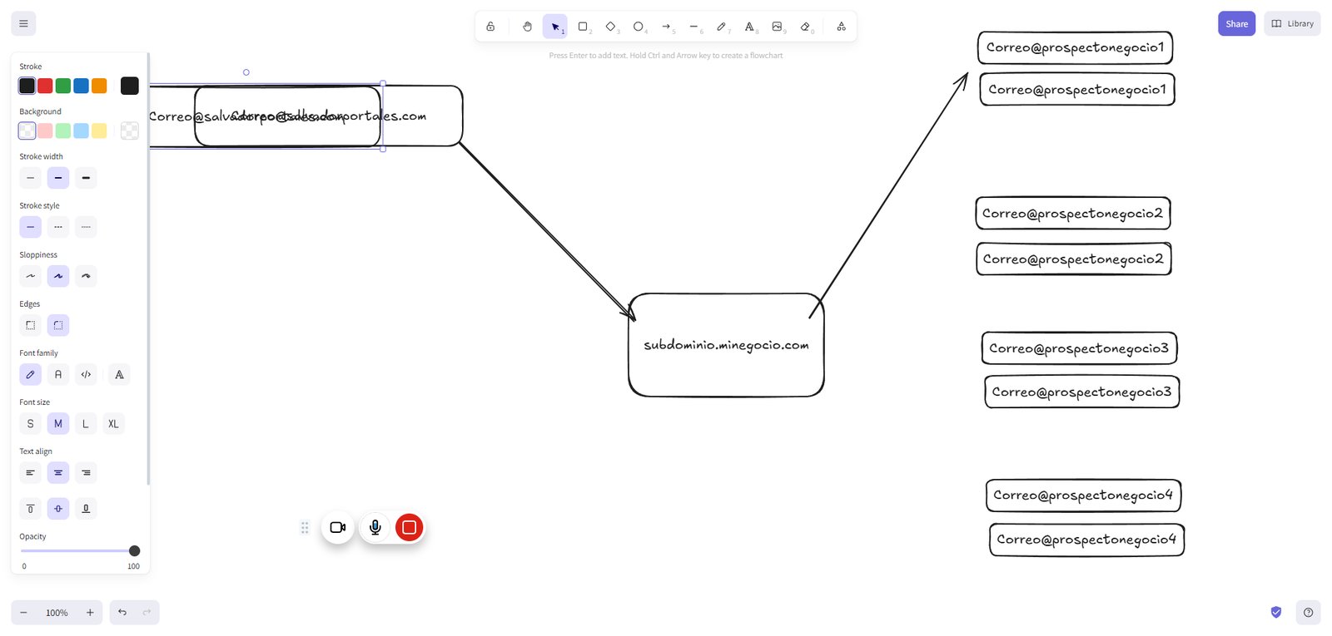
Task: Choose the dashed stroke style
Action: click(58, 227)
